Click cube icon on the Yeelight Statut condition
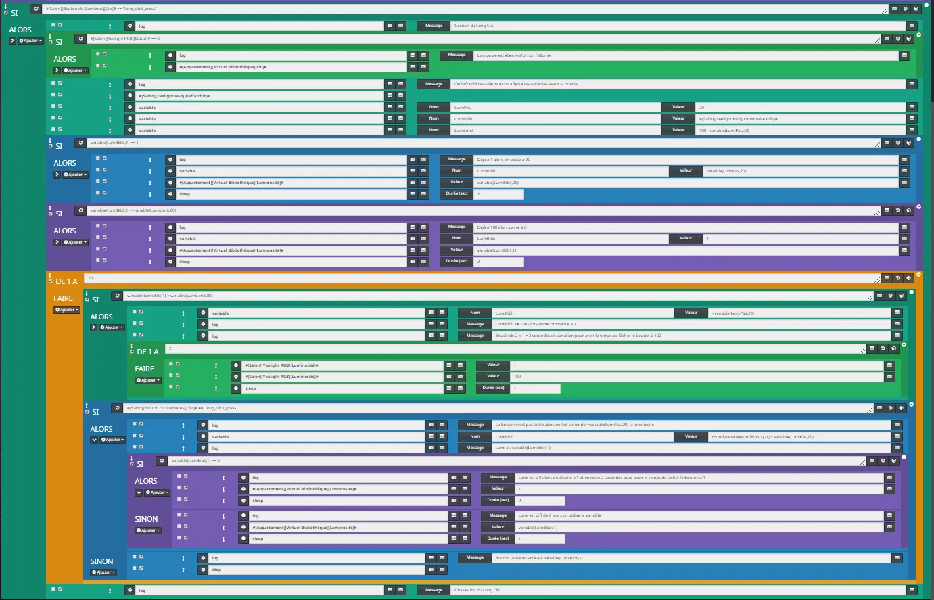The width and height of the screenshot is (934, 600). 909,39
